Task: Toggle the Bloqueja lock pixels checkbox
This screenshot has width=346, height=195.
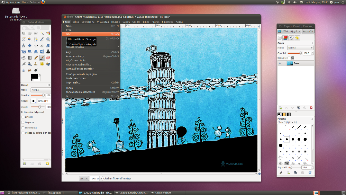Action: click(x=289, y=58)
